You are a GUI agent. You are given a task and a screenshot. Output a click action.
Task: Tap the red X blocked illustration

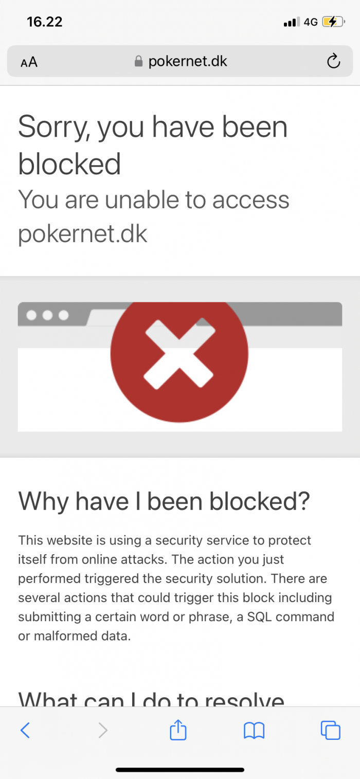coord(179,354)
